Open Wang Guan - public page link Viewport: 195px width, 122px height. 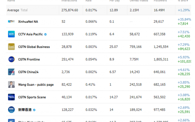click(x=36, y=85)
